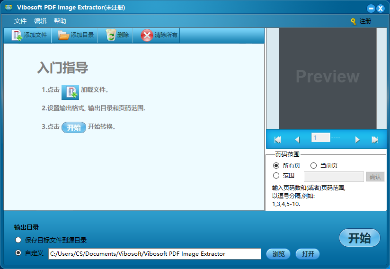Select the 范围 (Range) radio button
The height and width of the screenshot is (269, 390).
pyautogui.click(x=276, y=176)
